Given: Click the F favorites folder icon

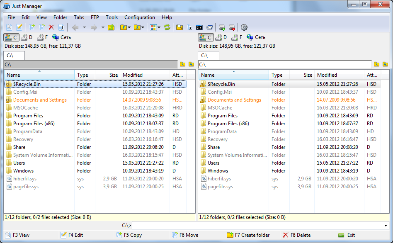Looking at the screenshot, I should tap(123, 27).
